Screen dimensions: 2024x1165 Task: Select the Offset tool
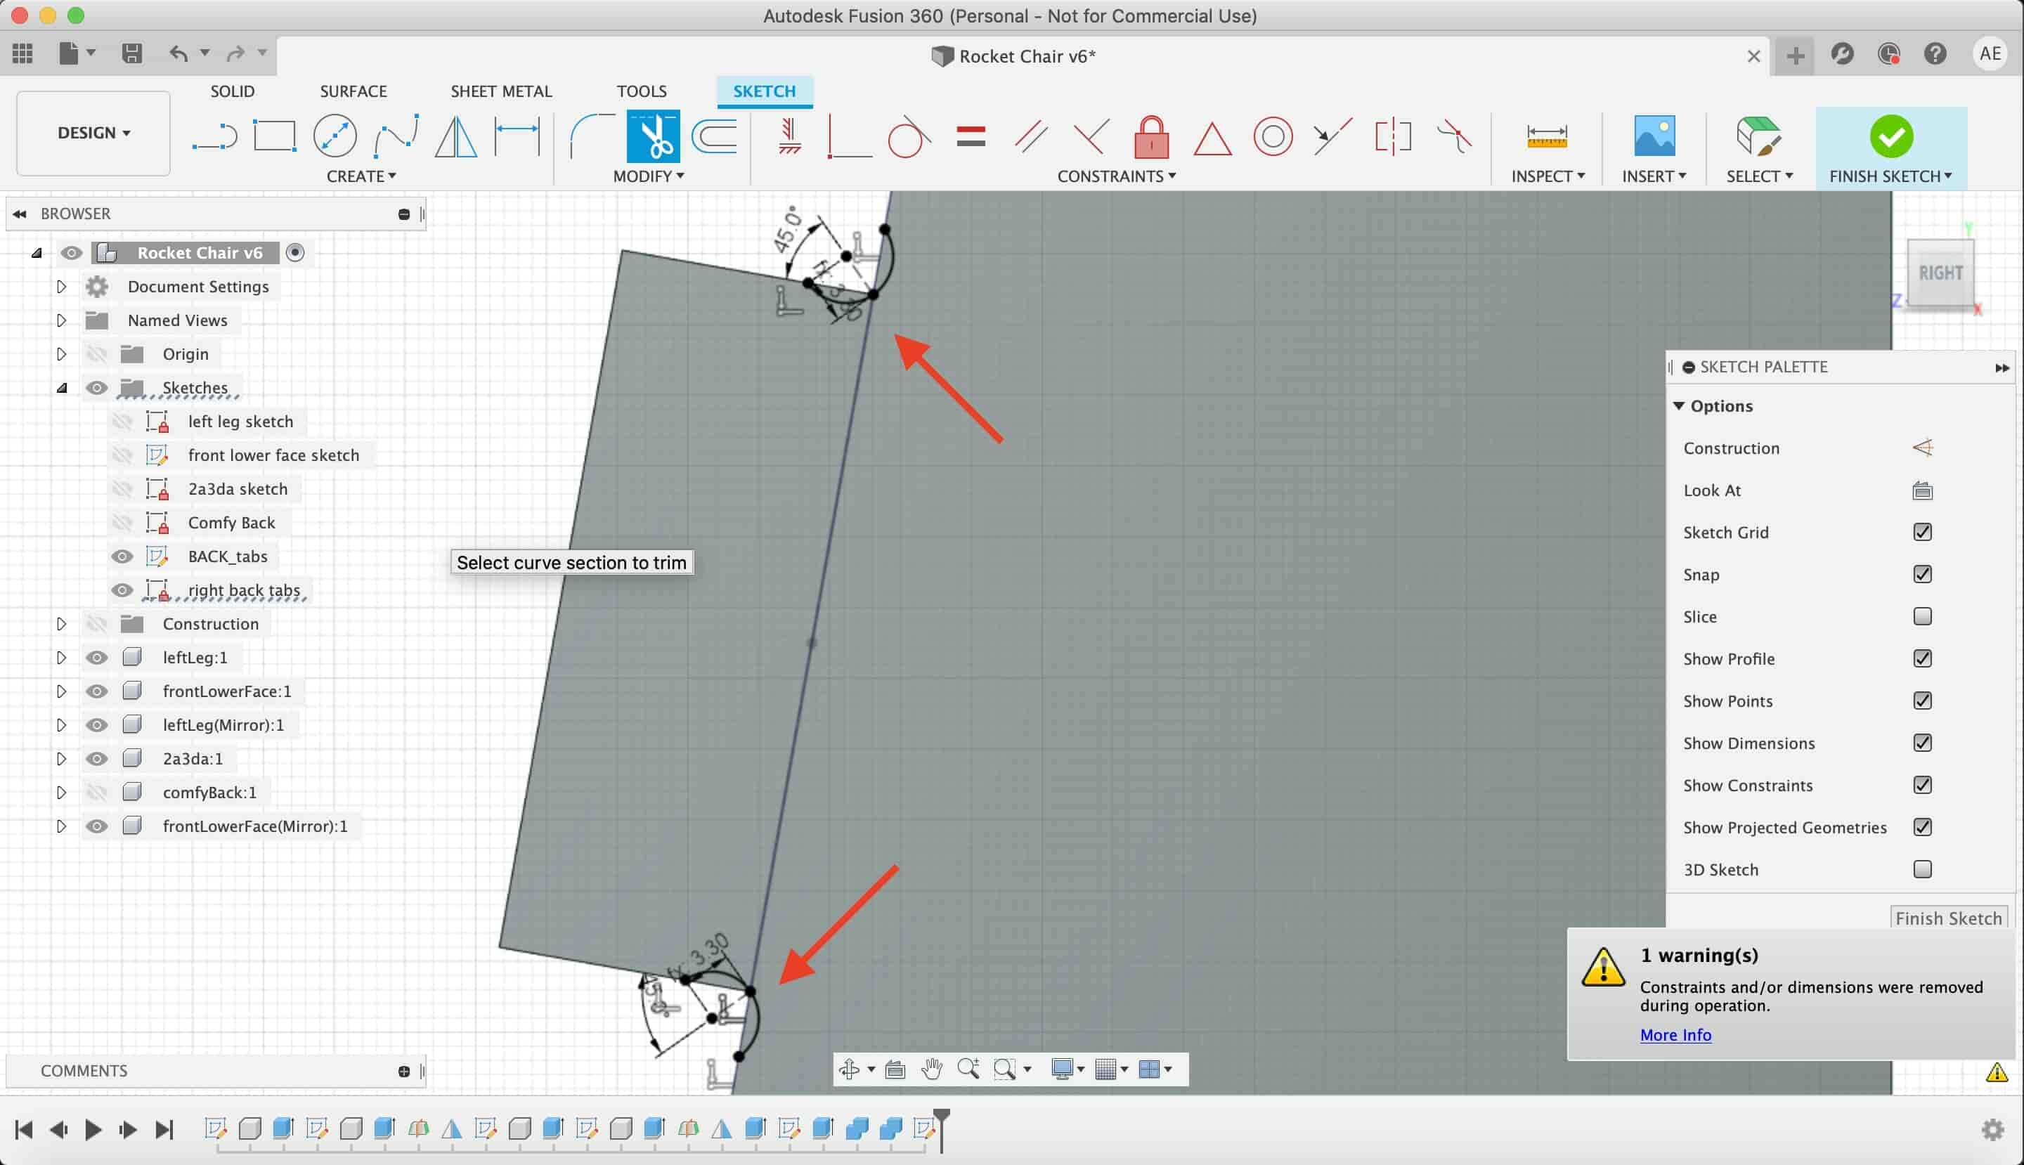pos(714,136)
